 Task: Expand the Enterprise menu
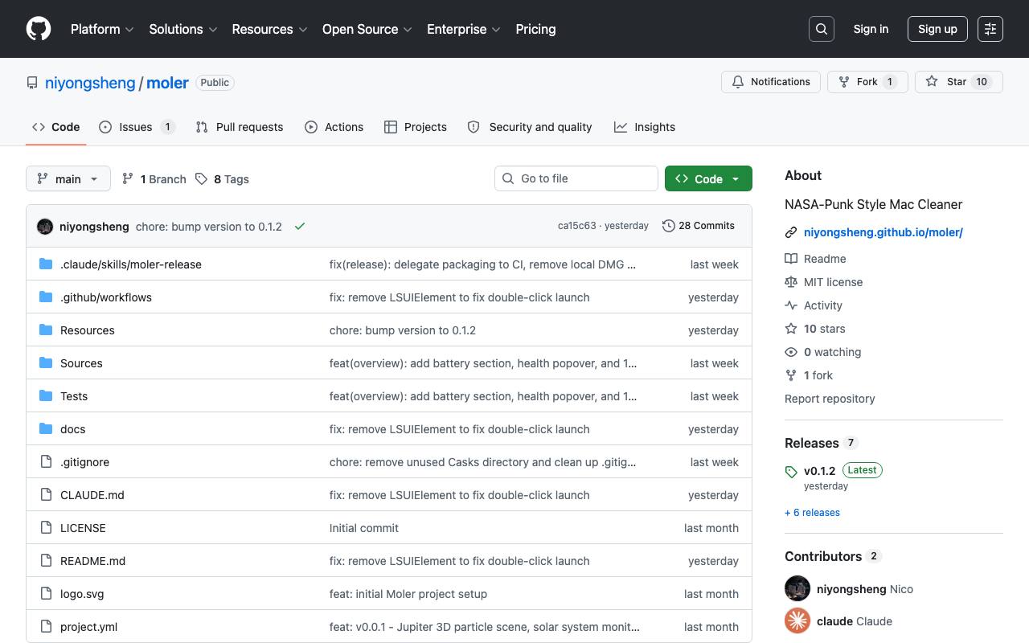(x=464, y=29)
